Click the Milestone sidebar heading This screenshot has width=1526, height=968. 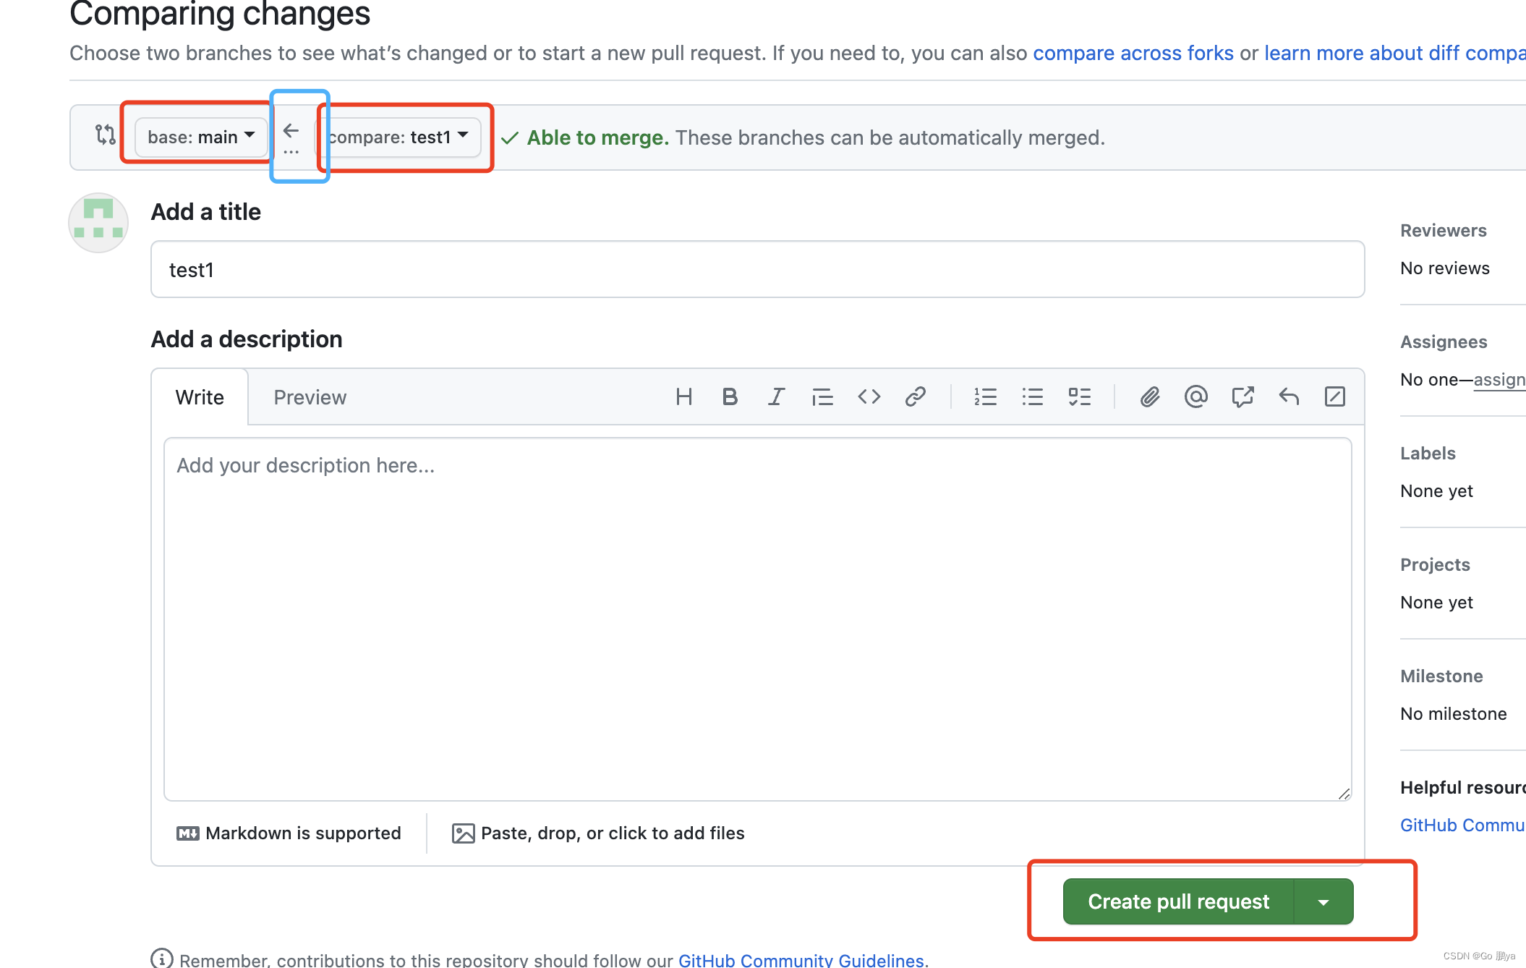click(x=1441, y=676)
